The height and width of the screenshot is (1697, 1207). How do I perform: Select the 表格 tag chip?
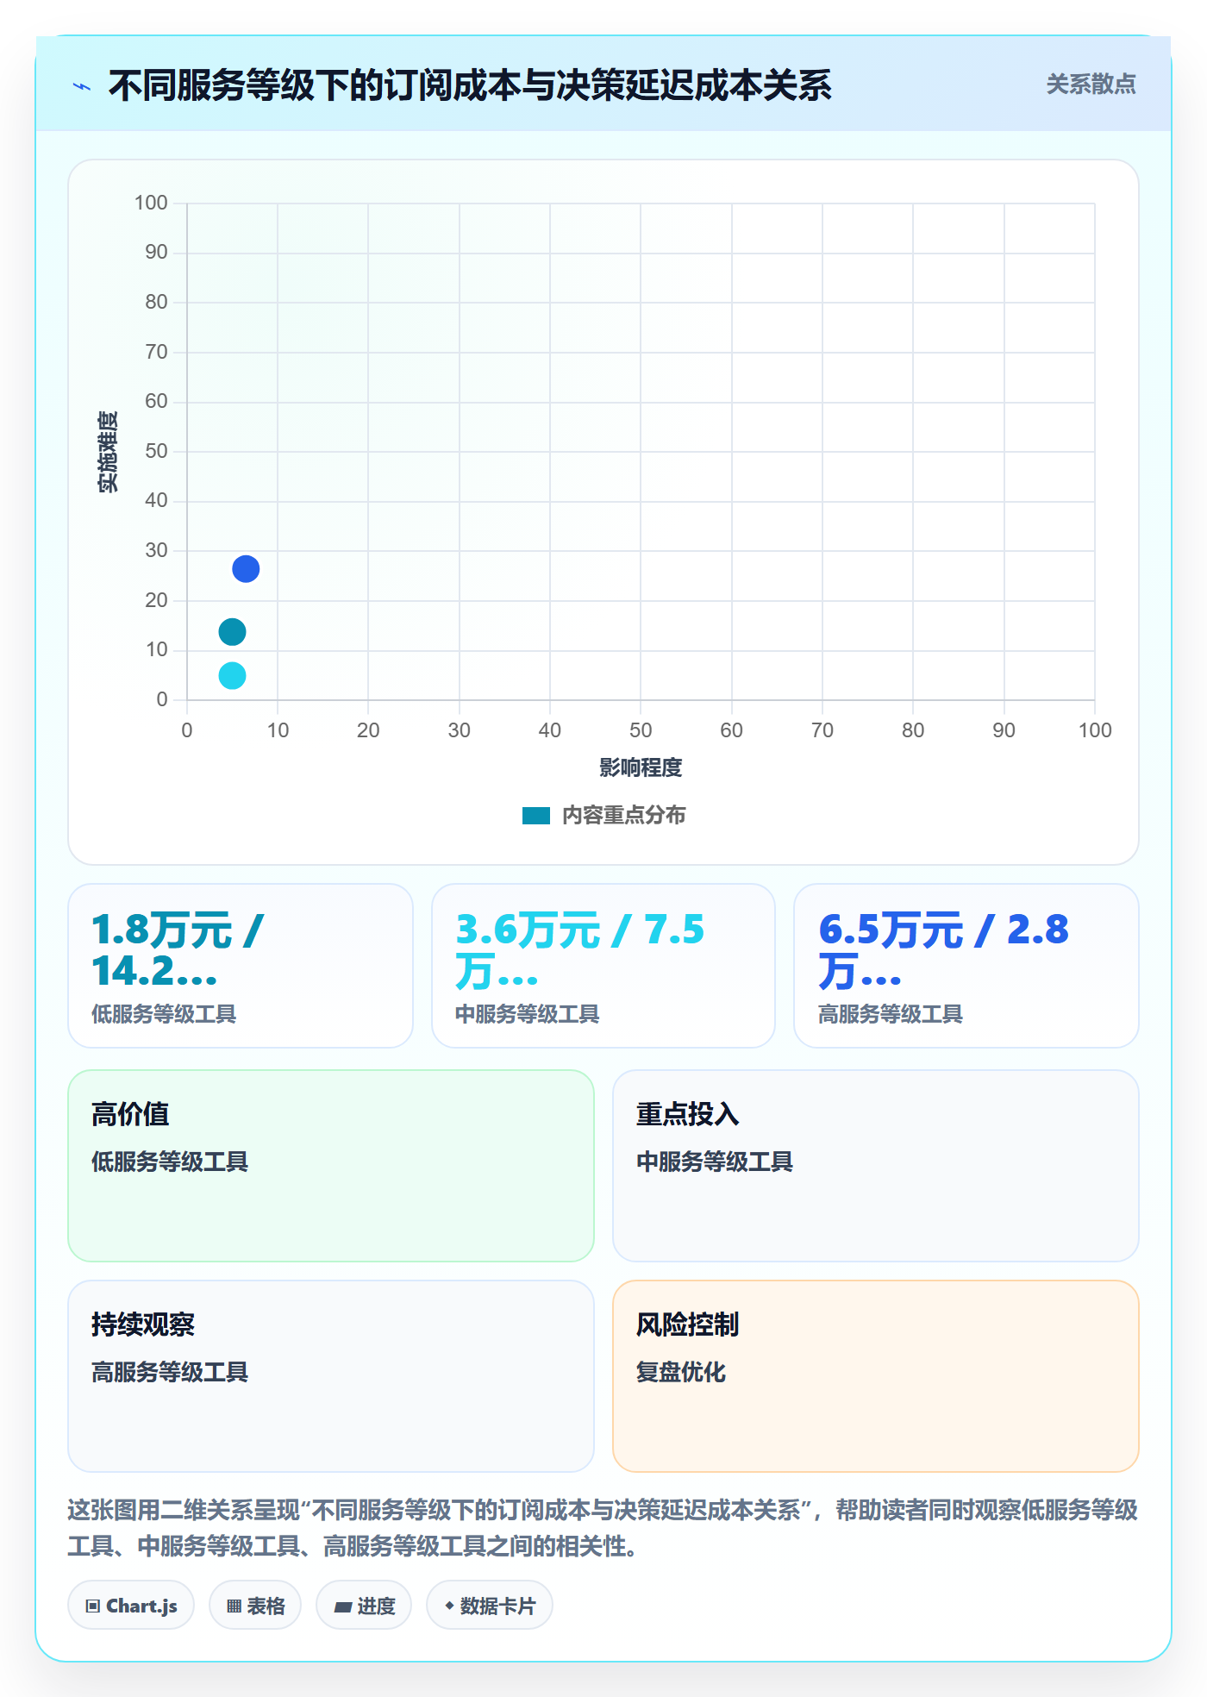pyautogui.click(x=255, y=1606)
